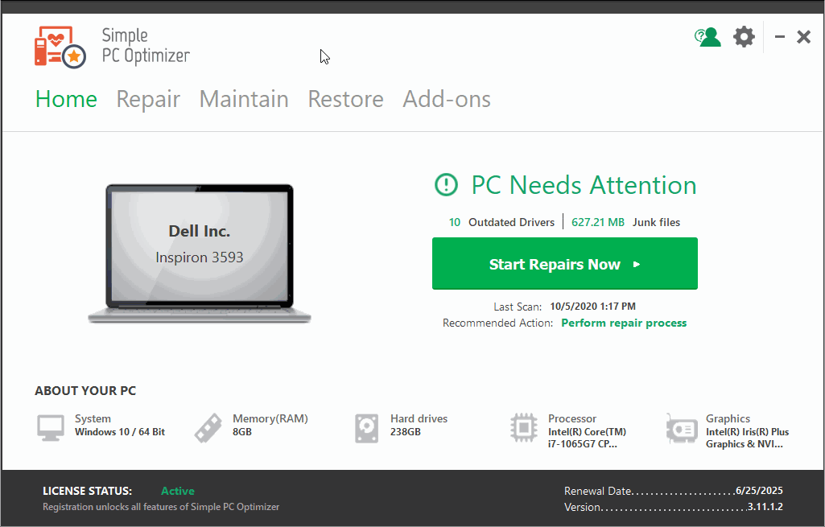
Task: Click the System monitor icon
Action: pyautogui.click(x=50, y=427)
